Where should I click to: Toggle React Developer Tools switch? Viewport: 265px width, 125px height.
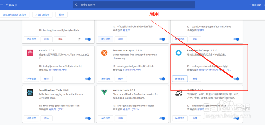pyautogui.click(x=88, y=118)
